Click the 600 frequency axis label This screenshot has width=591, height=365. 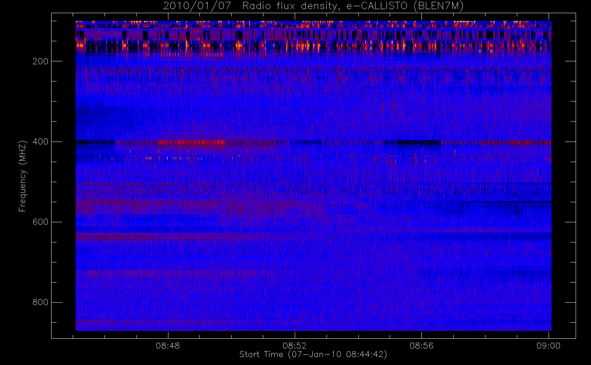pyautogui.click(x=40, y=222)
